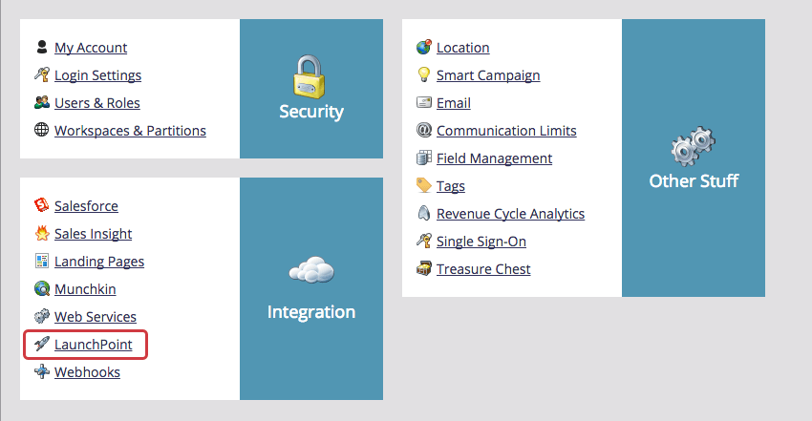This screenshot has width=812, height=421.
Task: Click the globe icon beside Workspaces & Partitions
Action: 42,130
